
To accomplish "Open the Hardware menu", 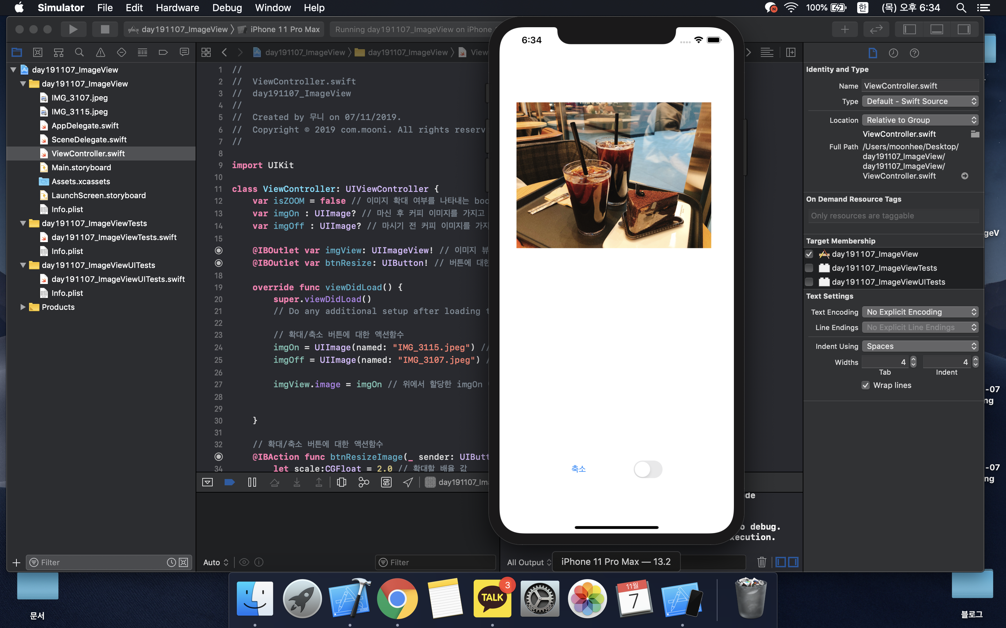I will tap(177, 7).
